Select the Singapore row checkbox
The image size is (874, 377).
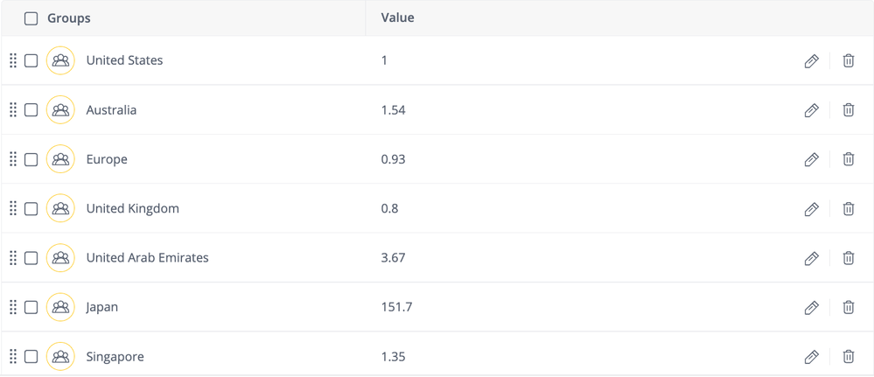coord(31,356)
